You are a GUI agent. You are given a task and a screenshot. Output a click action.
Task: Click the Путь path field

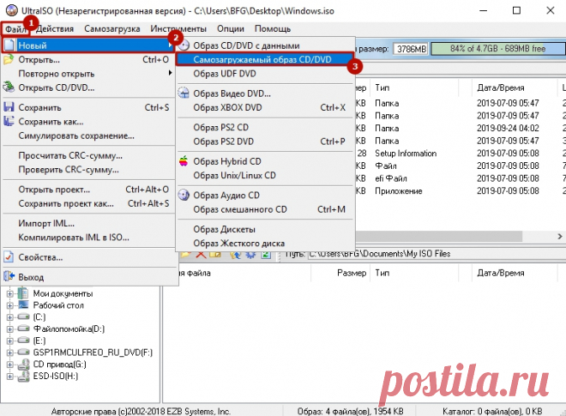(x=437, y=254)
